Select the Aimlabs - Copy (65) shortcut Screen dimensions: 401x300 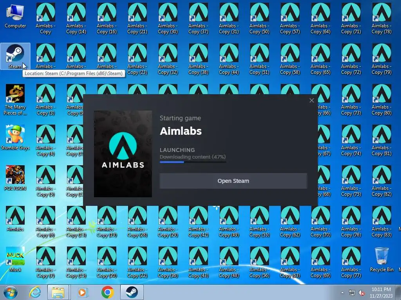click(x=320, y=59)
